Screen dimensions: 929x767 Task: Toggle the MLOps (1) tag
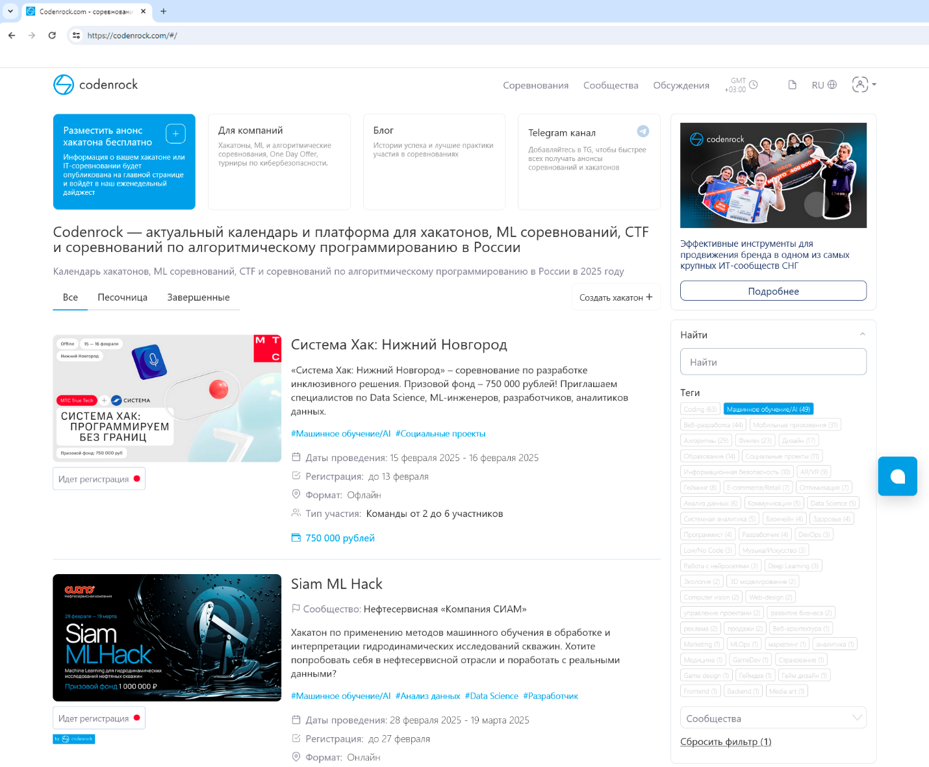point(744,644)
